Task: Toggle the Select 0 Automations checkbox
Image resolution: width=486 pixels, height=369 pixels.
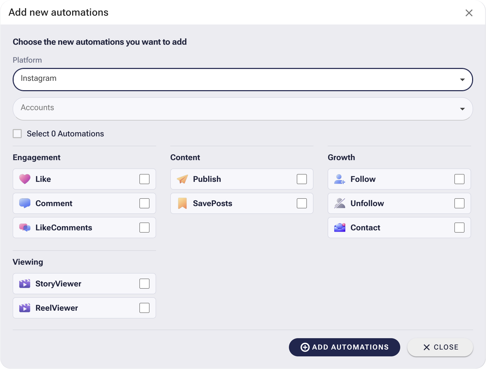Action: [x=17, y=134]
